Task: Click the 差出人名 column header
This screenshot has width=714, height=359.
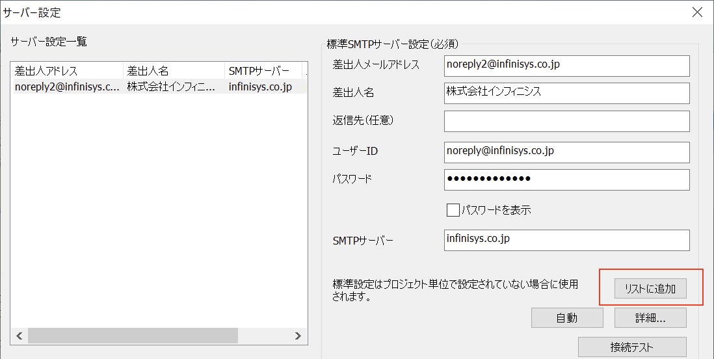Action: [173, 71]
